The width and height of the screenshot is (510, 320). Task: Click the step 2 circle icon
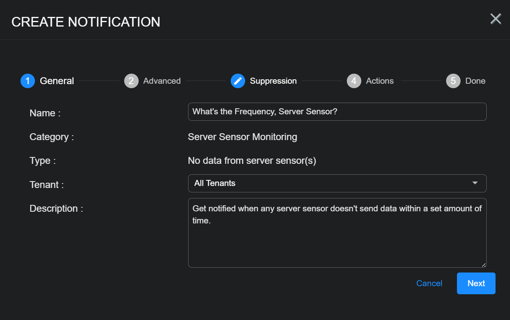pos(131,81)
